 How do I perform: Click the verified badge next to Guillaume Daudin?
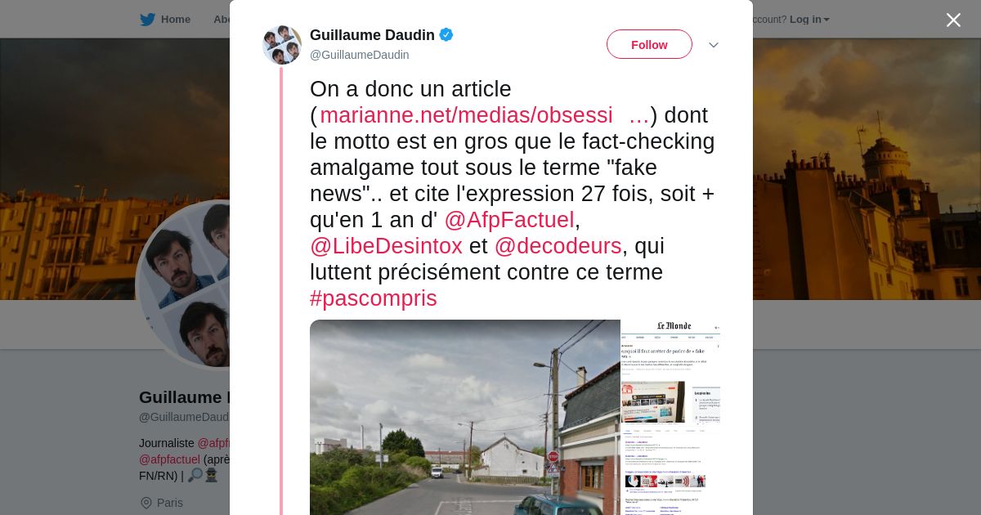[446, 34]
